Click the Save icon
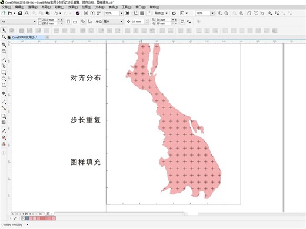Image resolution: width=306 pixels, height=229 pixels. [x=20, y=14]
